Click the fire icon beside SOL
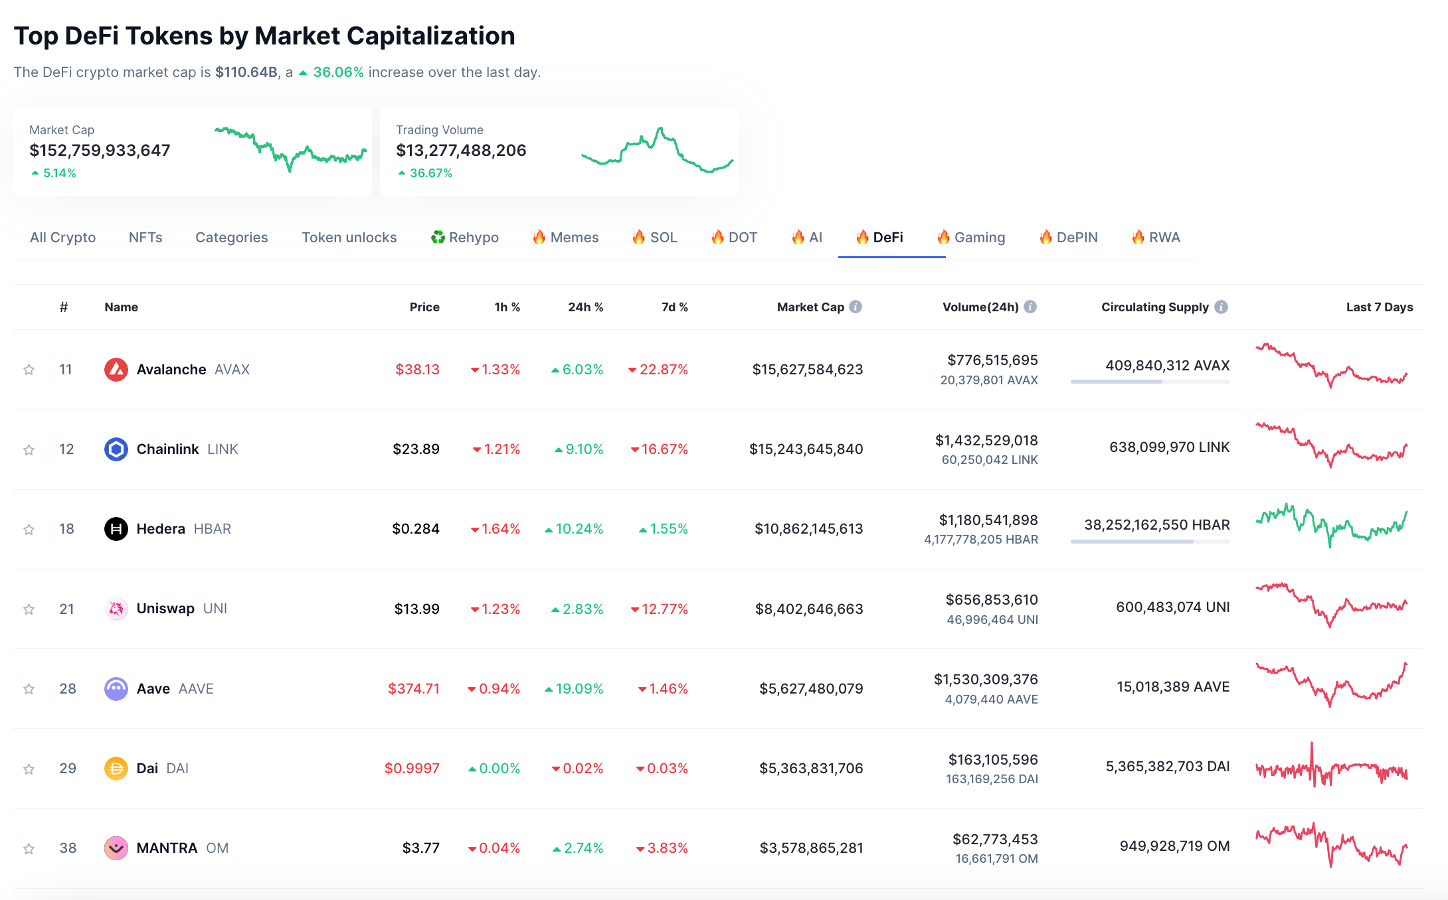 [x=639, y=237]
